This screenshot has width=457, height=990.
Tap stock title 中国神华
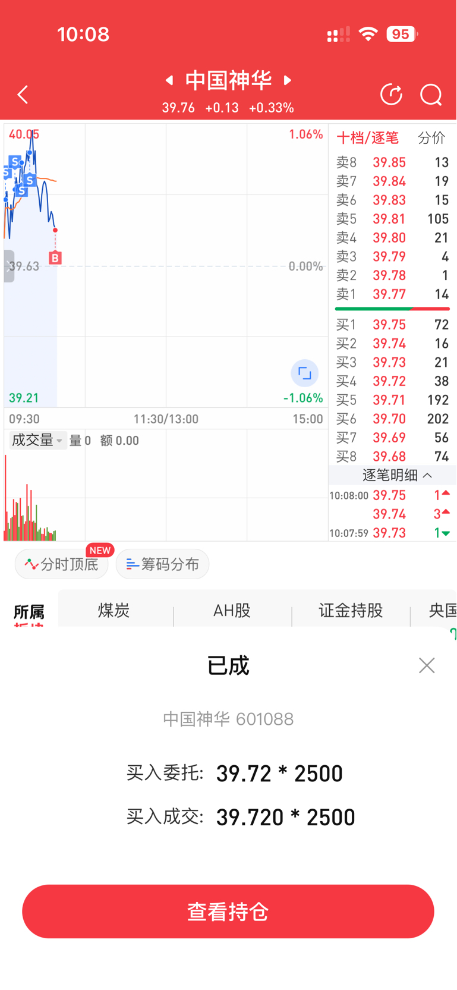228,80
